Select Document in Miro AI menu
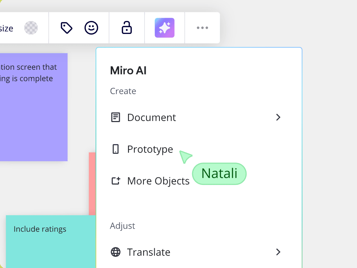The image size is (357, 268). (196, 117)
